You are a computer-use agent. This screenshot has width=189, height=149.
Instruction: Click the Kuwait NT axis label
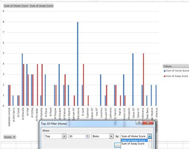[106, 114]
